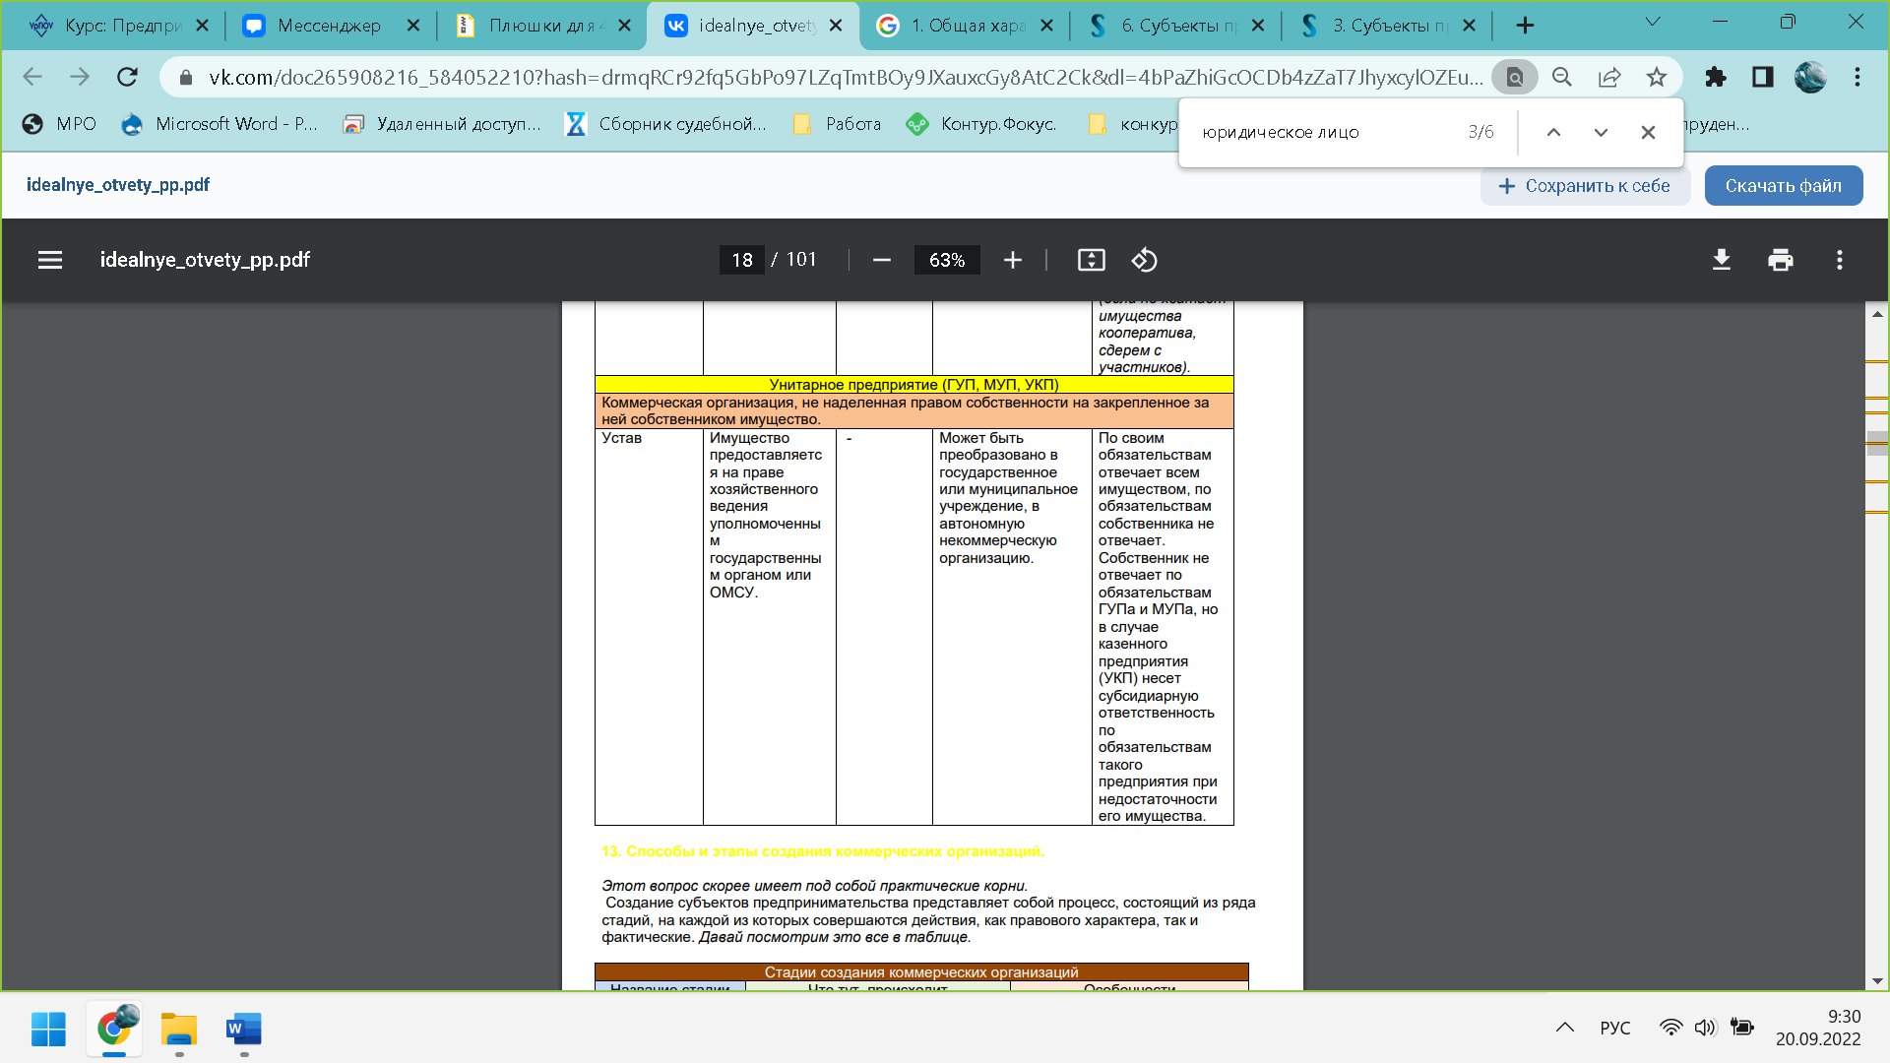1890x1063 pixels.
Task: Open the Windows Start menu
Action: pyautogui.click(x=48, y=1030)
